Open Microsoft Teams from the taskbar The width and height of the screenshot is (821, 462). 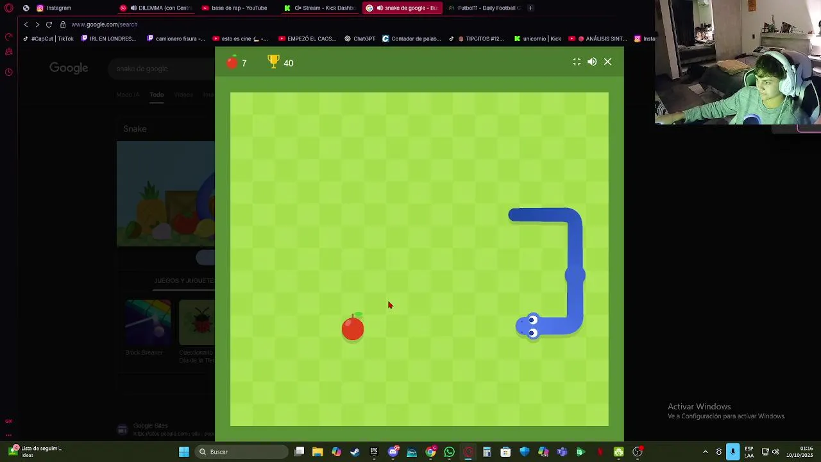(x=562, y=452)
